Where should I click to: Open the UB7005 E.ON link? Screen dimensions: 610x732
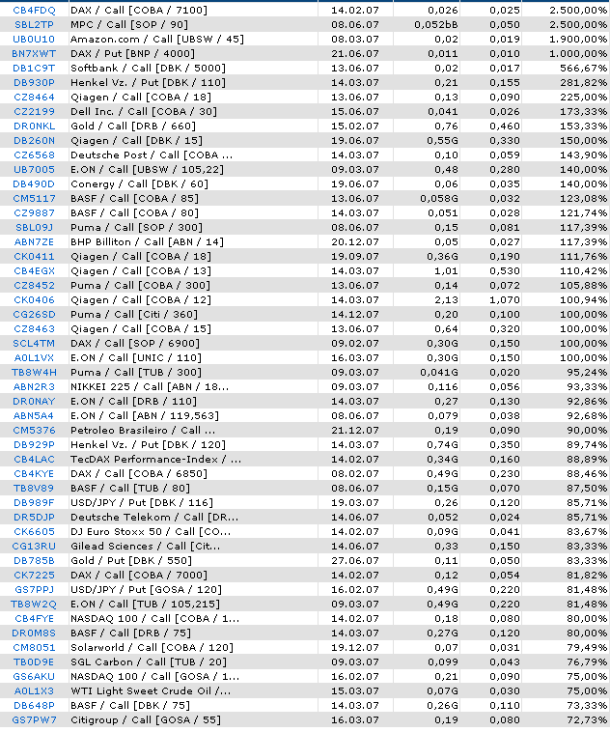coord(34,169)
